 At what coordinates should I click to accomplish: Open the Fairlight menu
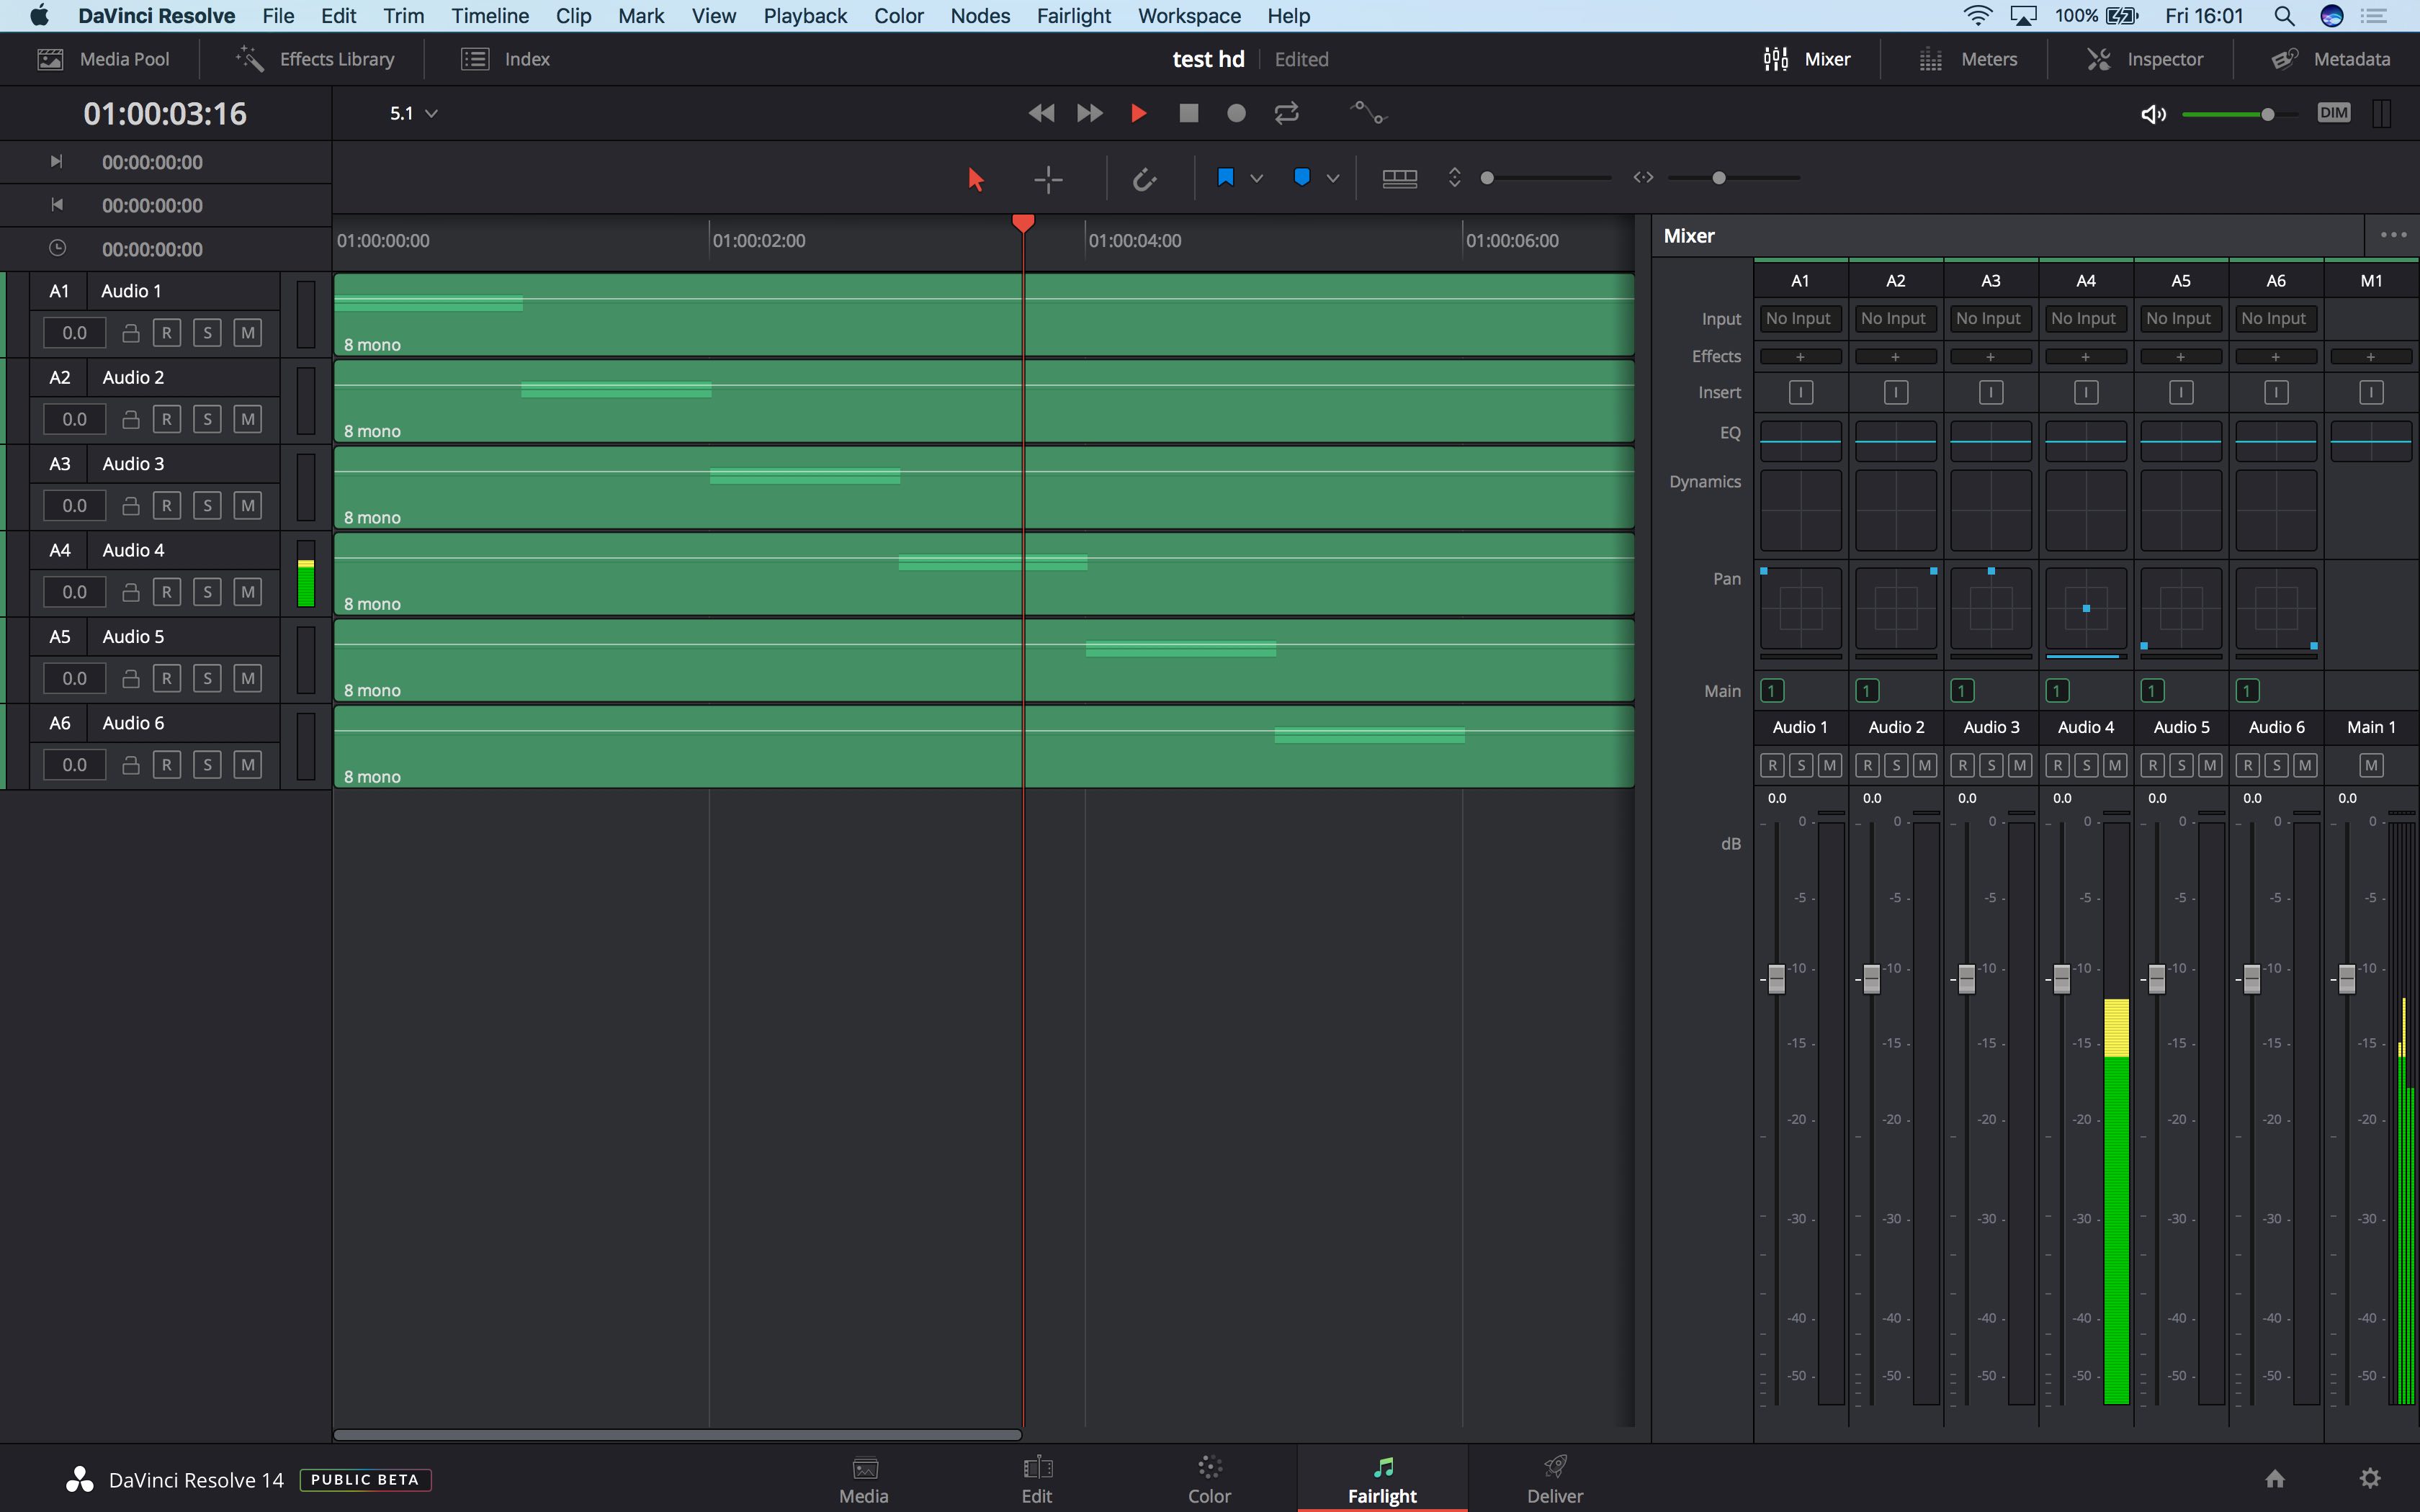tap(1073, 16)
